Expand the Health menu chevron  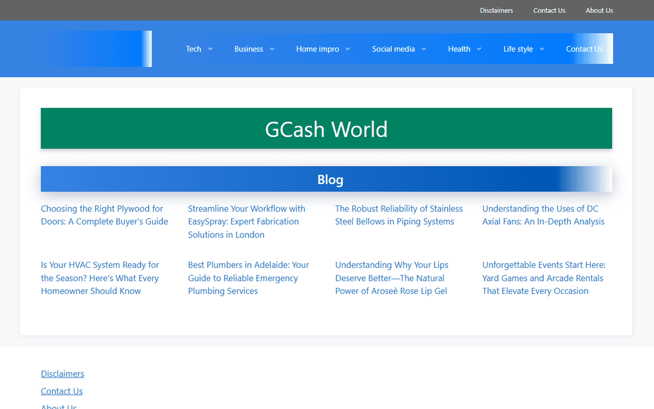point(479,49)
